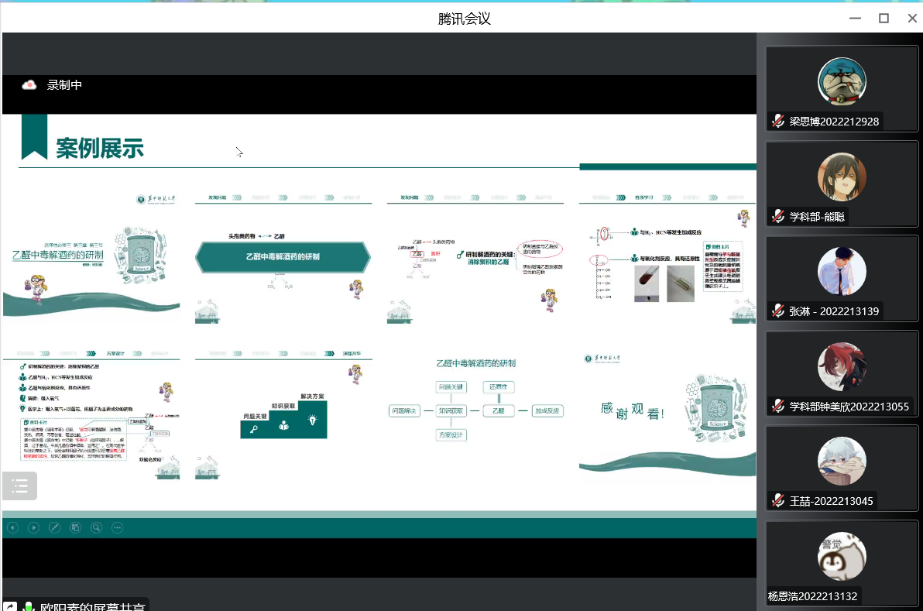Click the muted mic icon for 梁思博2022212928
923x611 pixels.
point(778,122)
